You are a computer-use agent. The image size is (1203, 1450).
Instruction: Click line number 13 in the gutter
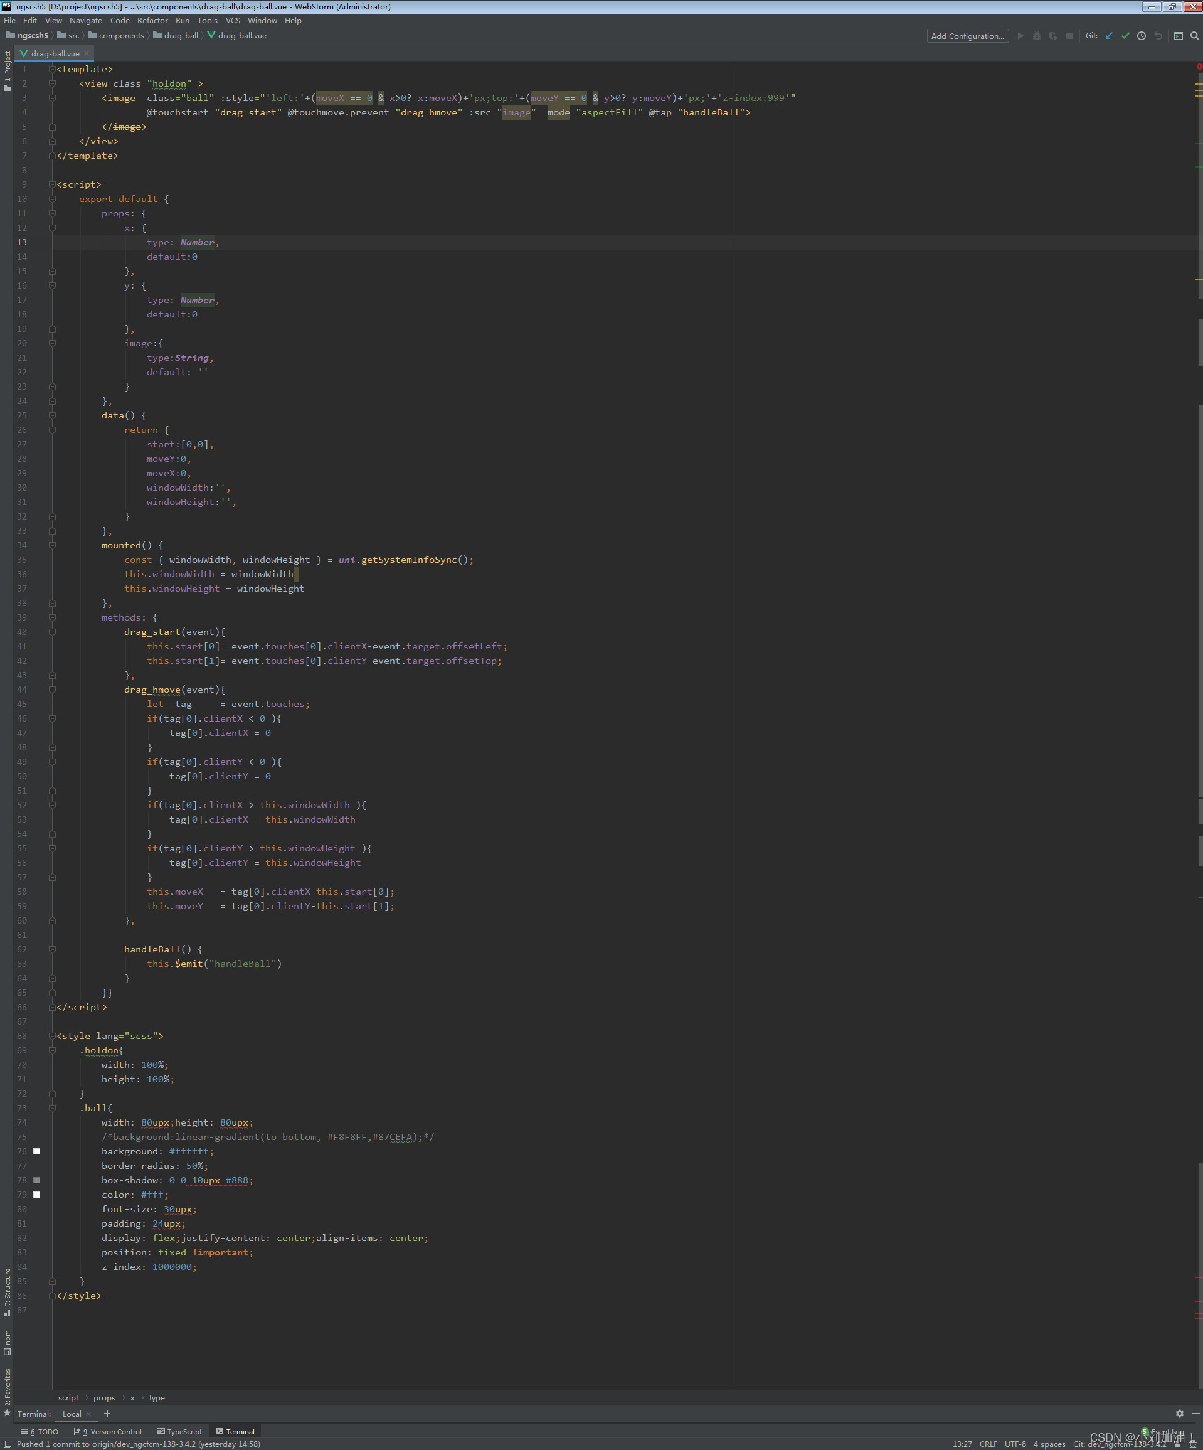22,242
